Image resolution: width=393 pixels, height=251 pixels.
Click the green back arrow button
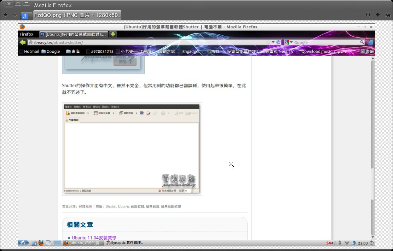(23, 42)
